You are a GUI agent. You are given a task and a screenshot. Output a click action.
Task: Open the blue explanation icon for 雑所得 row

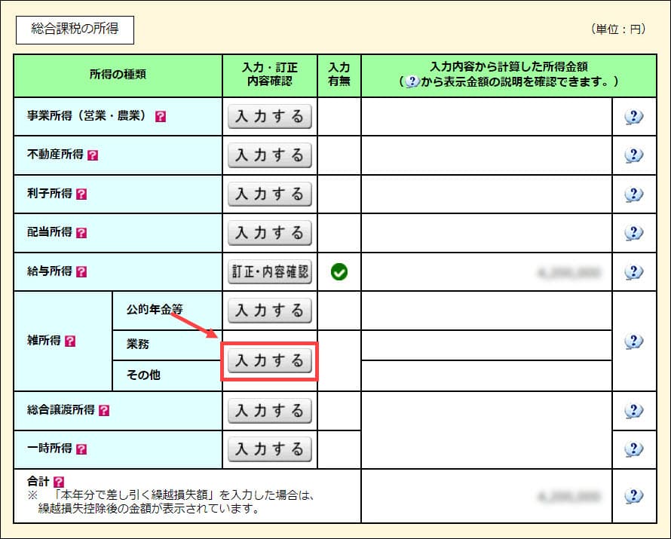634,341
